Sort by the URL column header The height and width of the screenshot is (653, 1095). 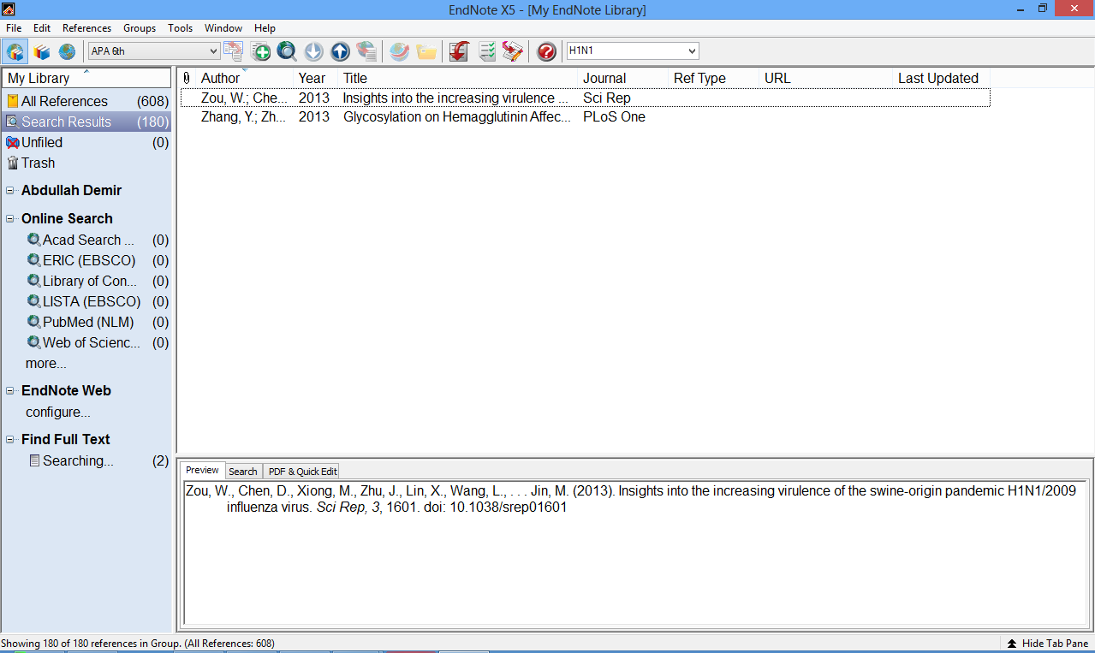click(x=826, y=78)
